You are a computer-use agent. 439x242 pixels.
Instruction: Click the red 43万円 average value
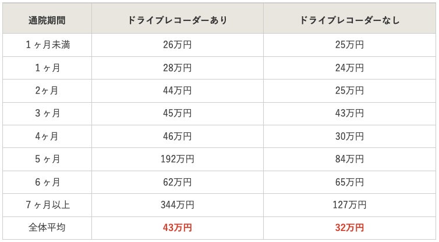click(178, 227)
